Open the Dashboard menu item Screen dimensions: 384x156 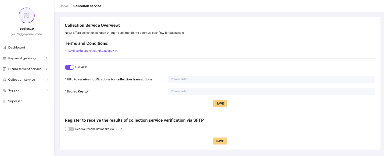(x=17, y=48)
